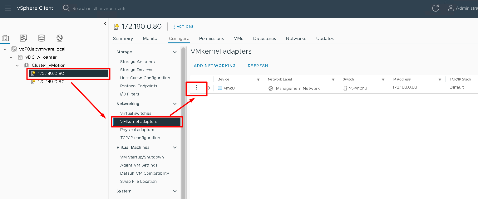Open Storage Adapters settings
478x199 pixels.
pos(137,62)
